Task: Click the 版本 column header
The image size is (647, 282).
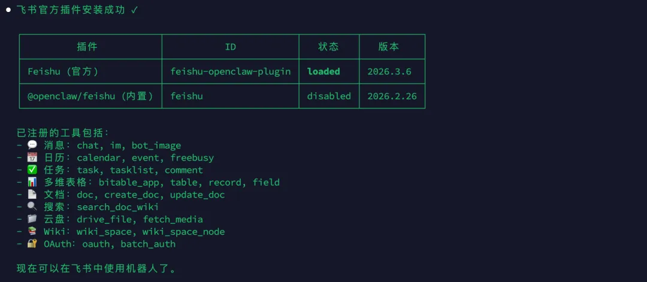Action: [x=389, y=47]
